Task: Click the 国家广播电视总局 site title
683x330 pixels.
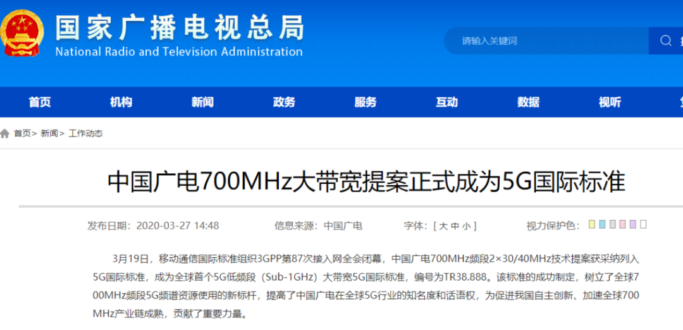Action: [x=179, y=27]
